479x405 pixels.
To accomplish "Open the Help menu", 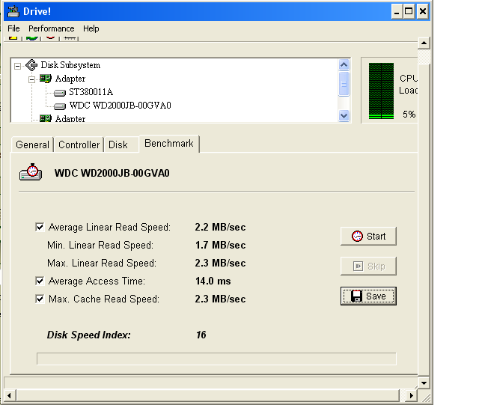I will pyautogui.click(x=91, y=28).
